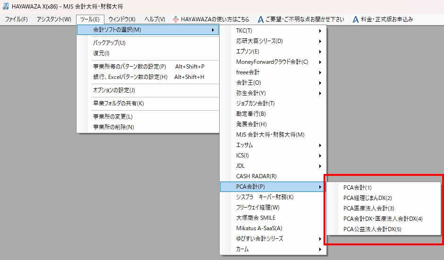Select freee会計 entry
The image size is (444, 260).
click(x=273, y=72)
